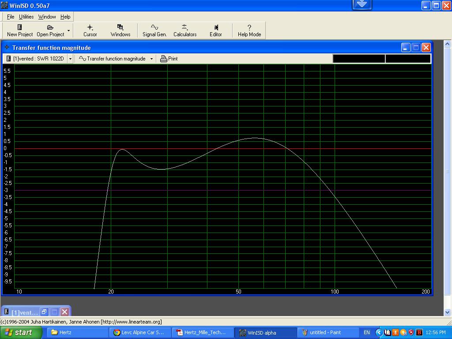Open the Utilities menu

tap(26, 17)
